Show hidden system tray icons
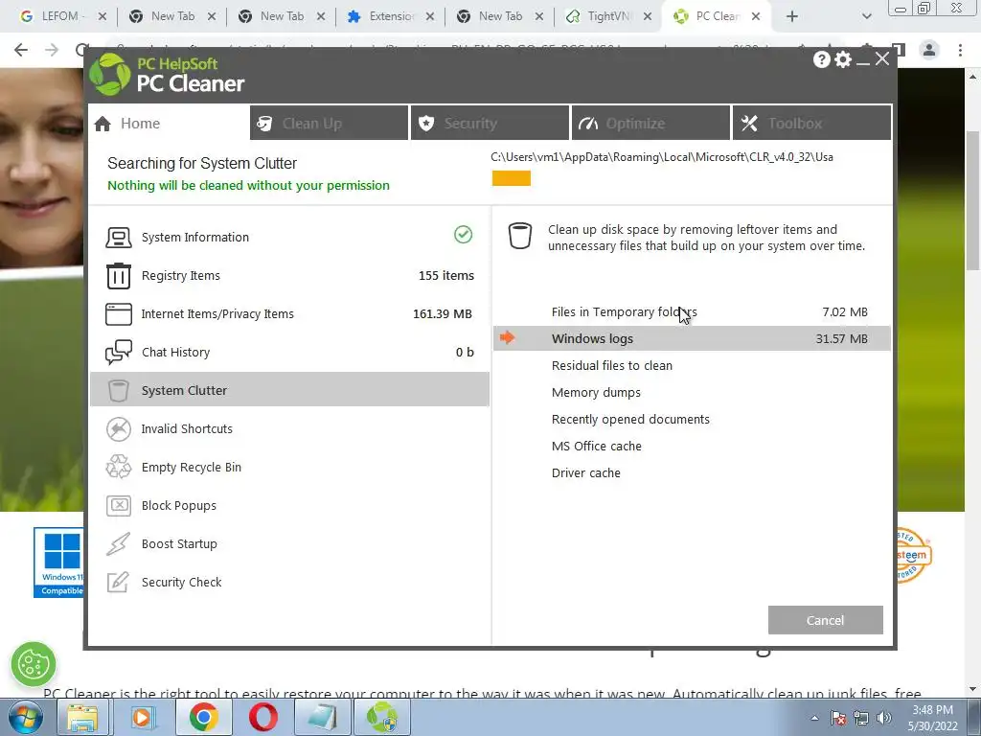This screenshot has height=736, width=981. [x=814, y=718]
